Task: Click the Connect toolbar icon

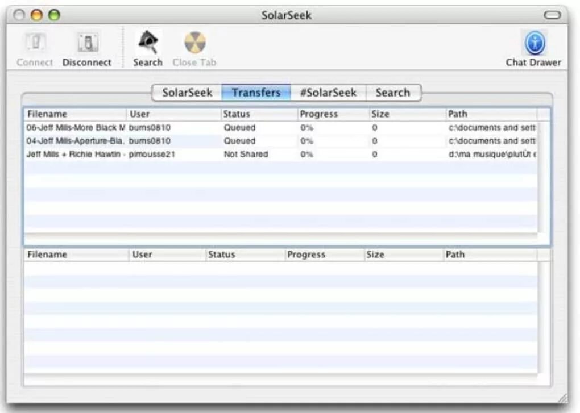Action: point(35,43)
